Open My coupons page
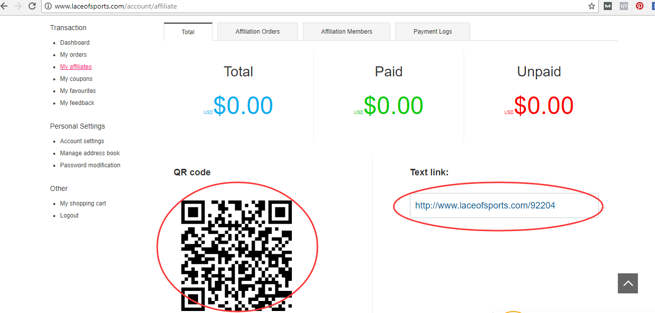This screenshot has height=313, width=655. [76, 79]
